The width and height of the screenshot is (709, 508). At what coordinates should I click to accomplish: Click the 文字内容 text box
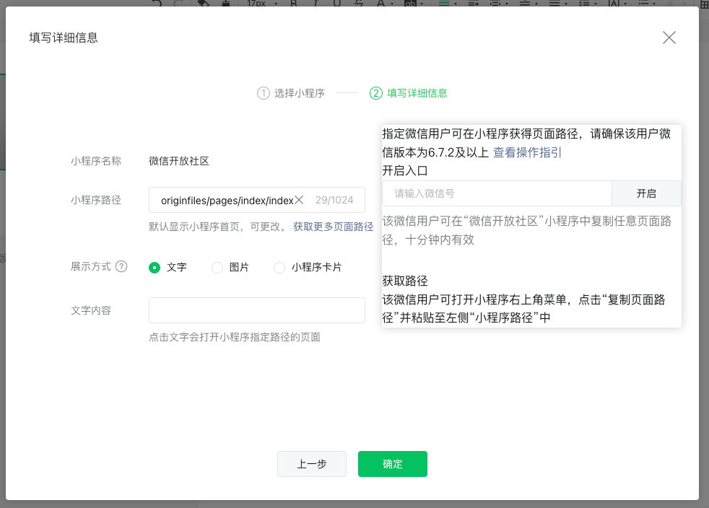click(x=257, y=310)
